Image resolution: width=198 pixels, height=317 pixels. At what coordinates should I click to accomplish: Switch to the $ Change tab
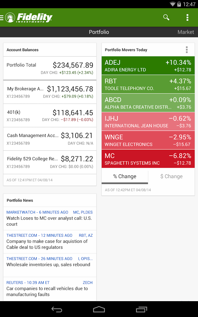click(x=172, y=176)
